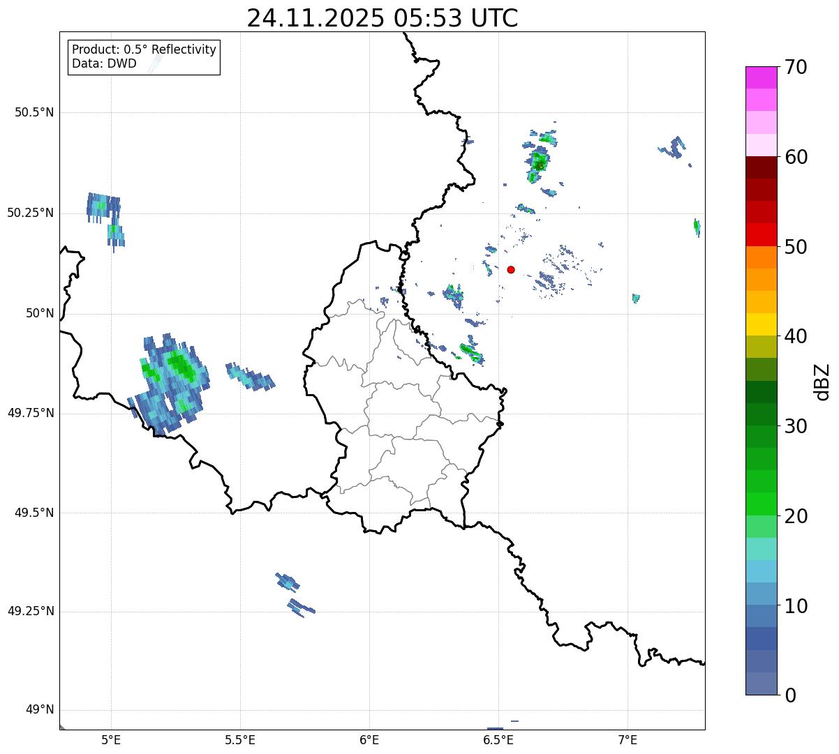Click the Product: 0.5° Reflectivity label
Screen dimensions: 839x754
pos(144,50)
